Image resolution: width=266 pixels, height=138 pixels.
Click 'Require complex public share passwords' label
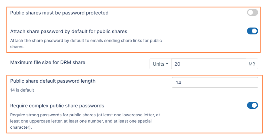(57, 106)
